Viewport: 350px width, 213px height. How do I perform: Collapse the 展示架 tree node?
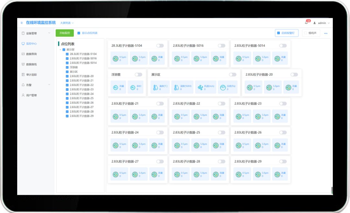61,50
